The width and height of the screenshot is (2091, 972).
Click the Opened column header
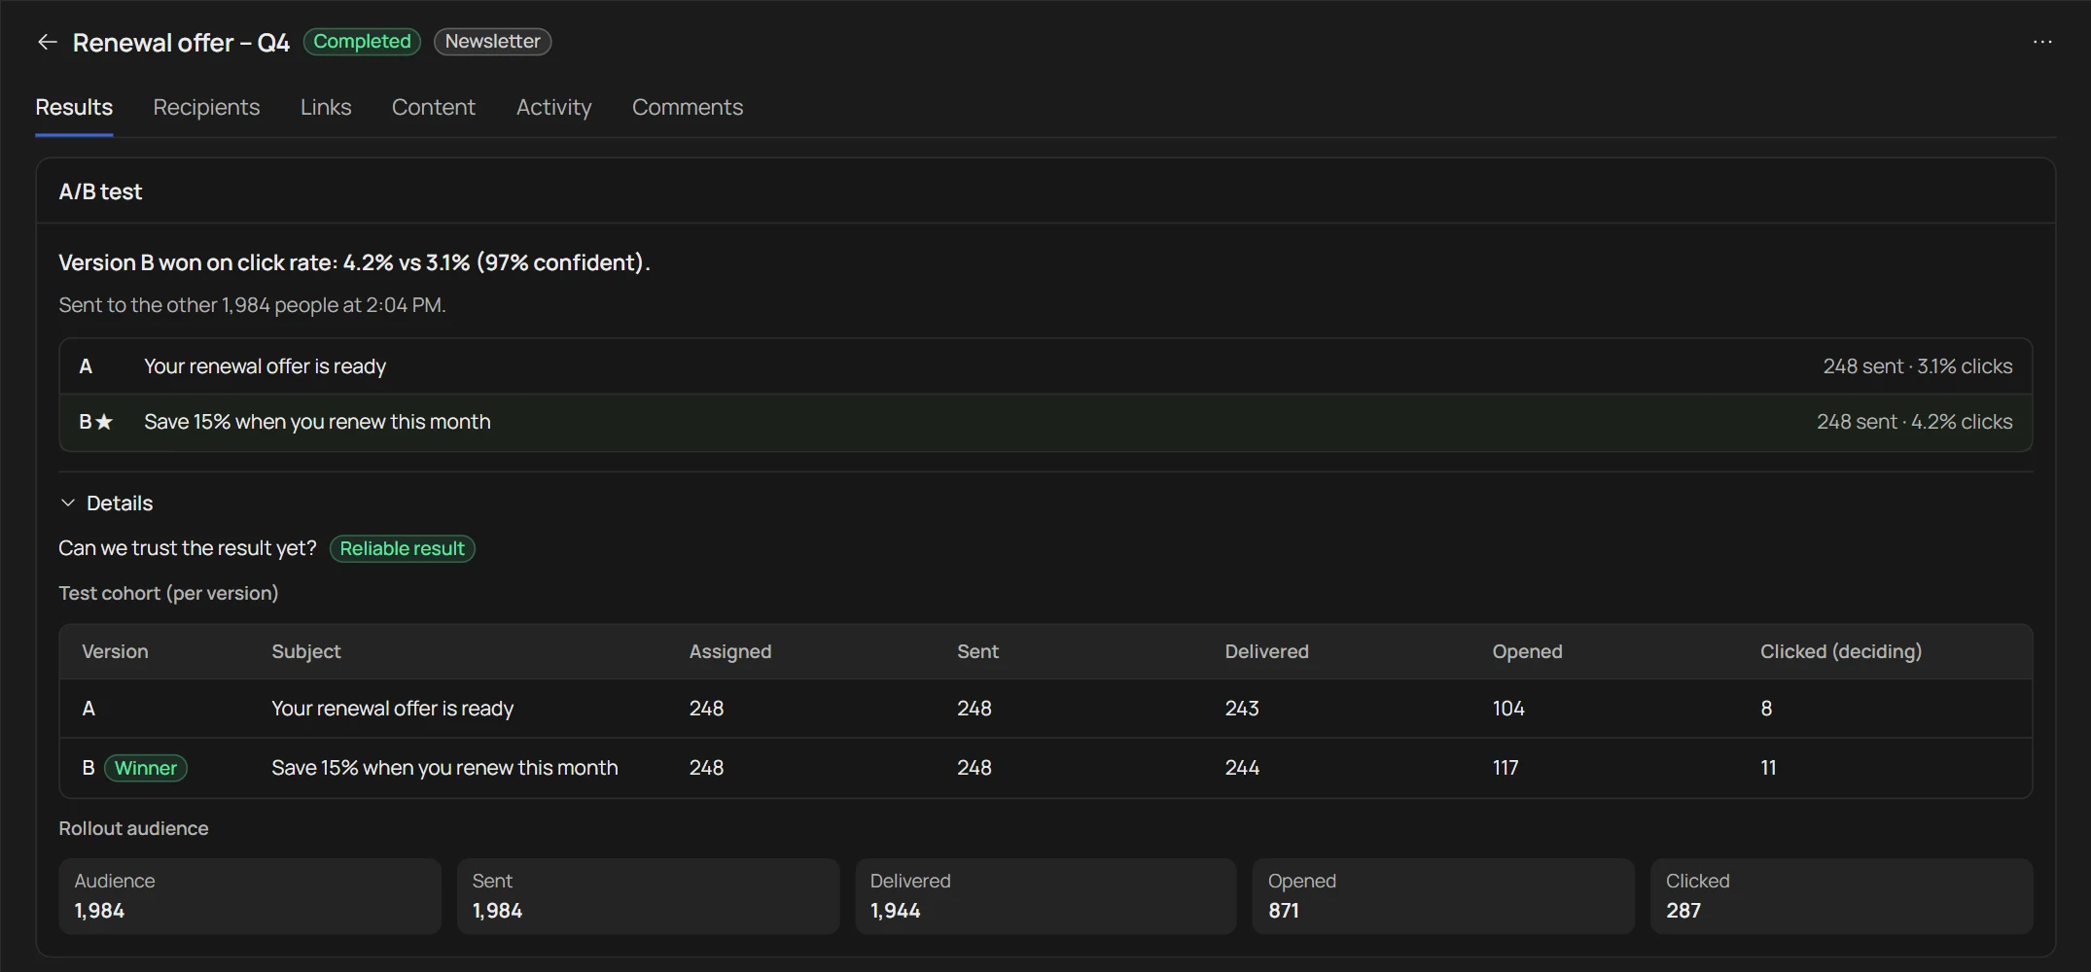click(1527, 651)
